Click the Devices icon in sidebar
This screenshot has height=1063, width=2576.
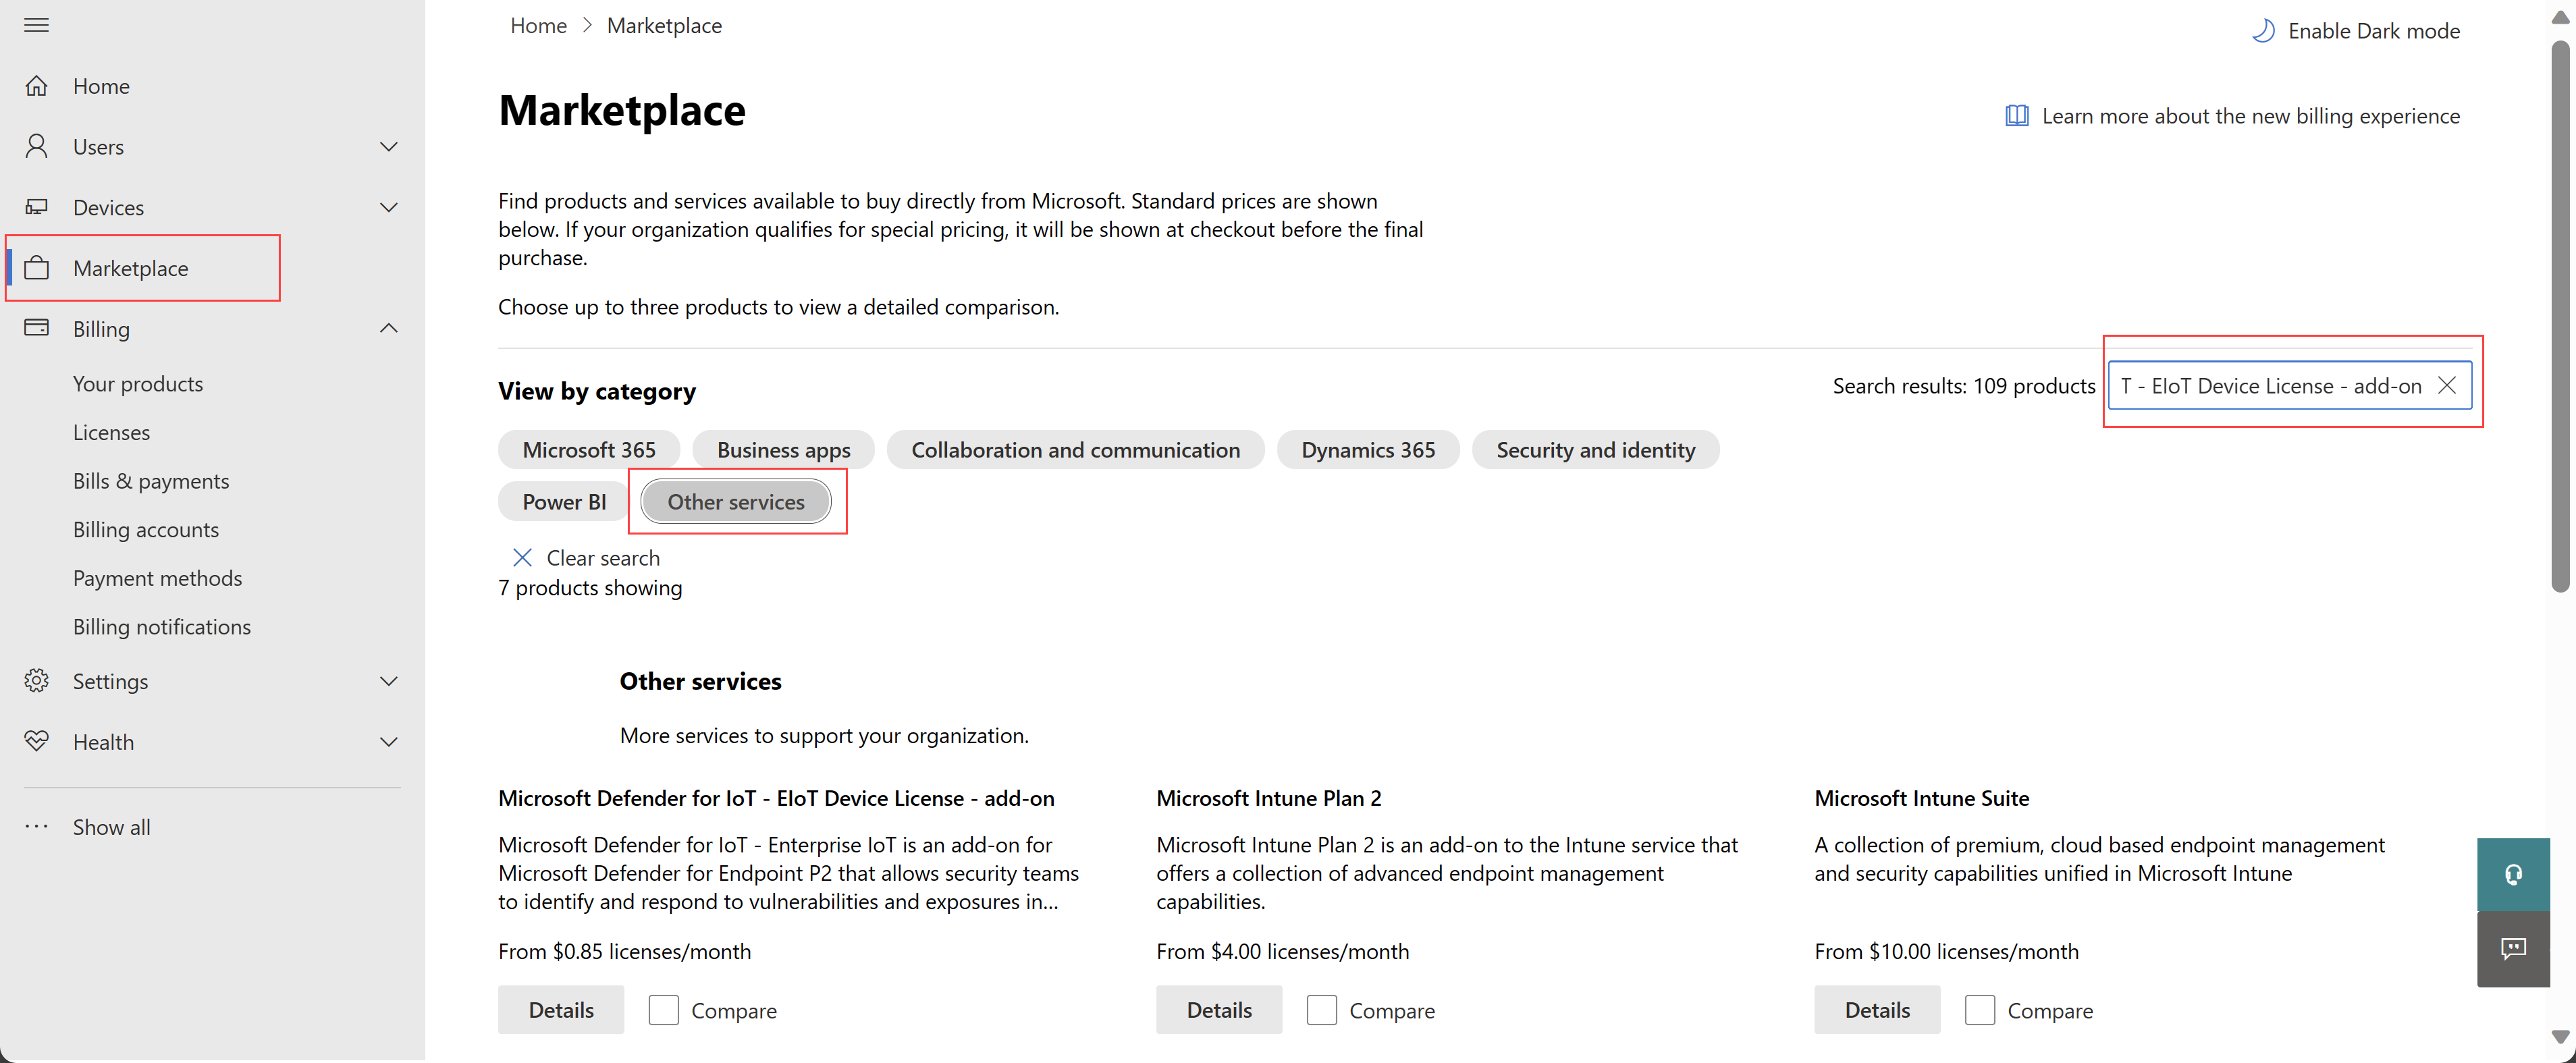(x=38, y=205)
